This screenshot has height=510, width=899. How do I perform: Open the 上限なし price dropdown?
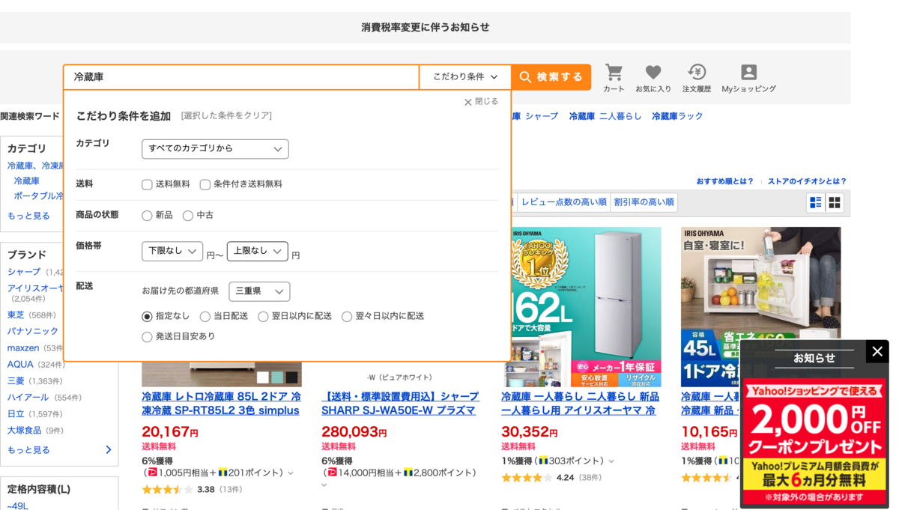point(258,251)
